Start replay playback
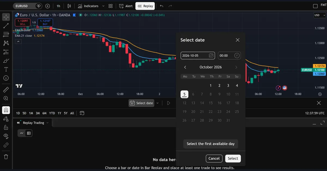The image size is (327, 171). pos(169,103)
